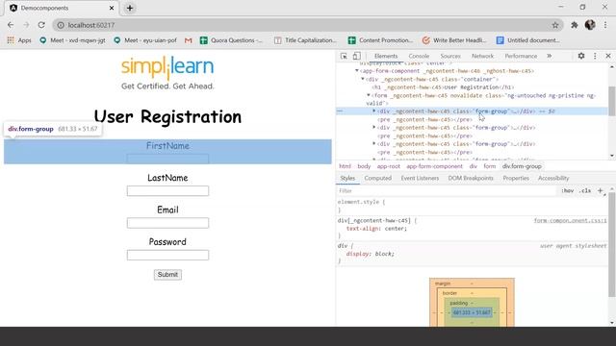Switch to the Sources tab
Screen dimensions: 616x346
point(450,56)
